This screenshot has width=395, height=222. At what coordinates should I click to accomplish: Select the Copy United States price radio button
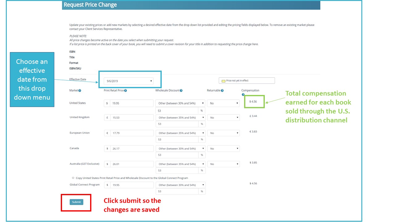point(73,178)
